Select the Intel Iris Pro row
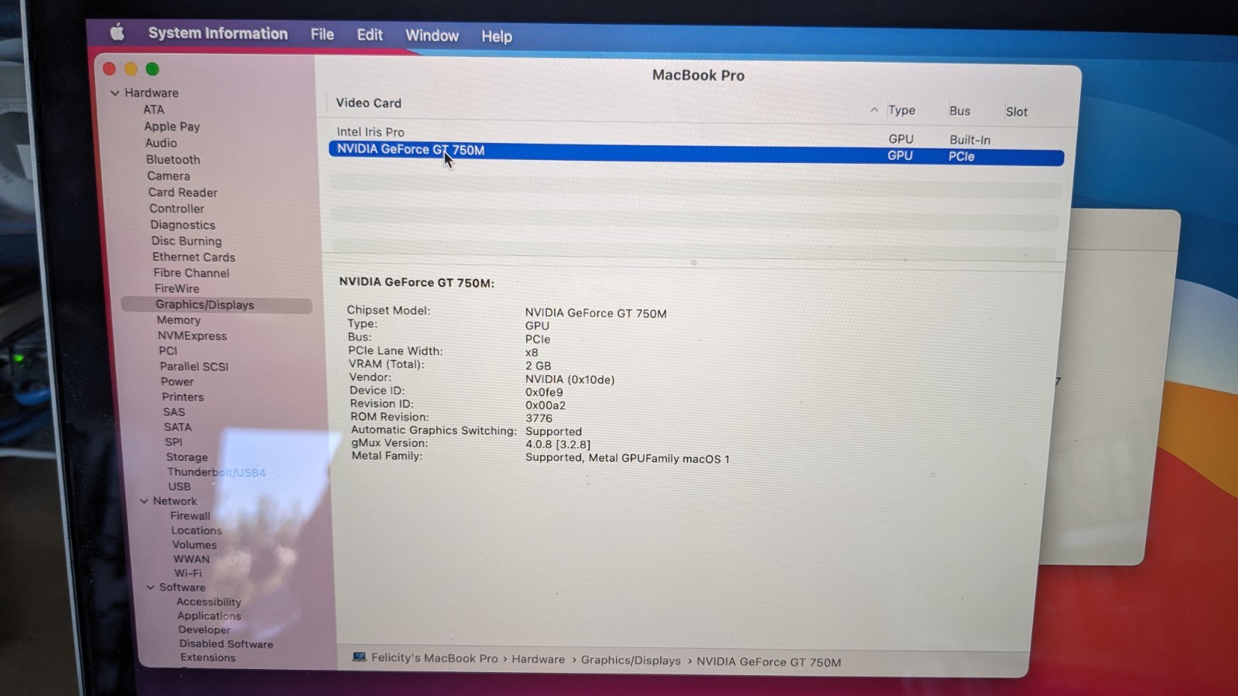 [x=696, y=135]
